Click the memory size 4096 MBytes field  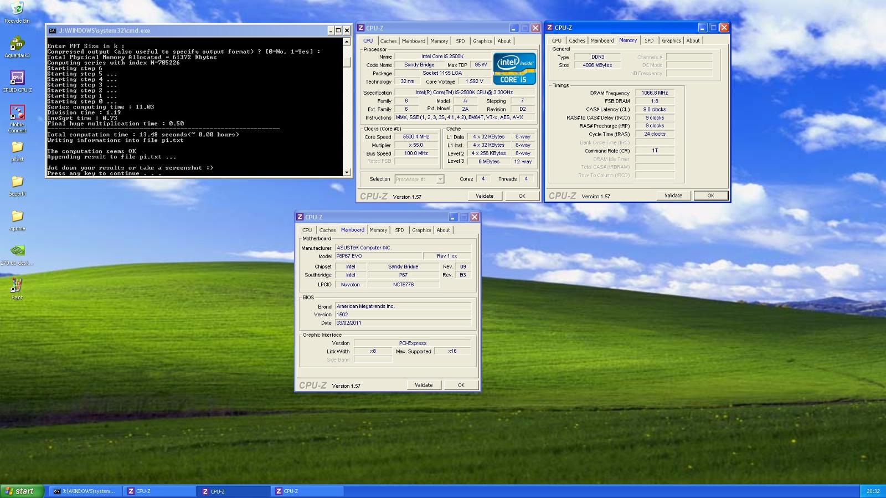pos(597,65)
